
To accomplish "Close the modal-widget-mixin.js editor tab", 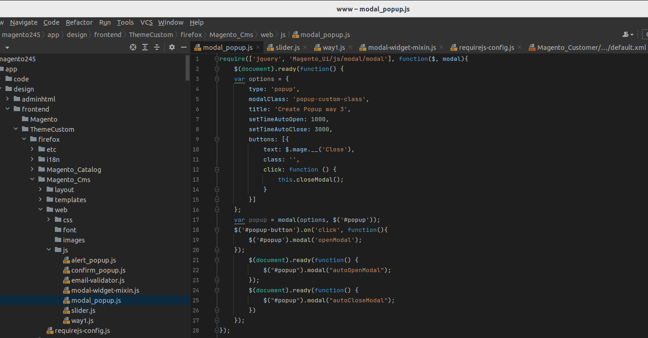I will [441, 48].
